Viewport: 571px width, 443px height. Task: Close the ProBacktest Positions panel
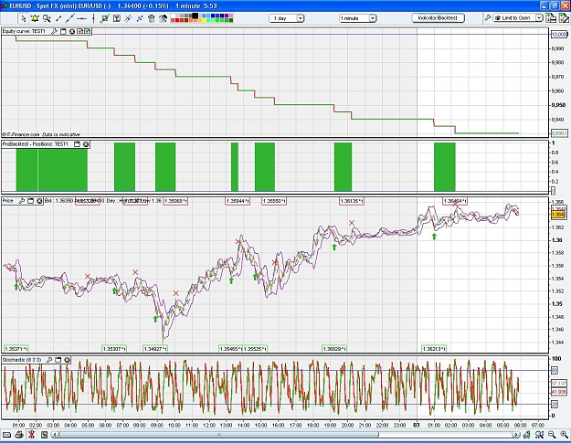[86, 144]
